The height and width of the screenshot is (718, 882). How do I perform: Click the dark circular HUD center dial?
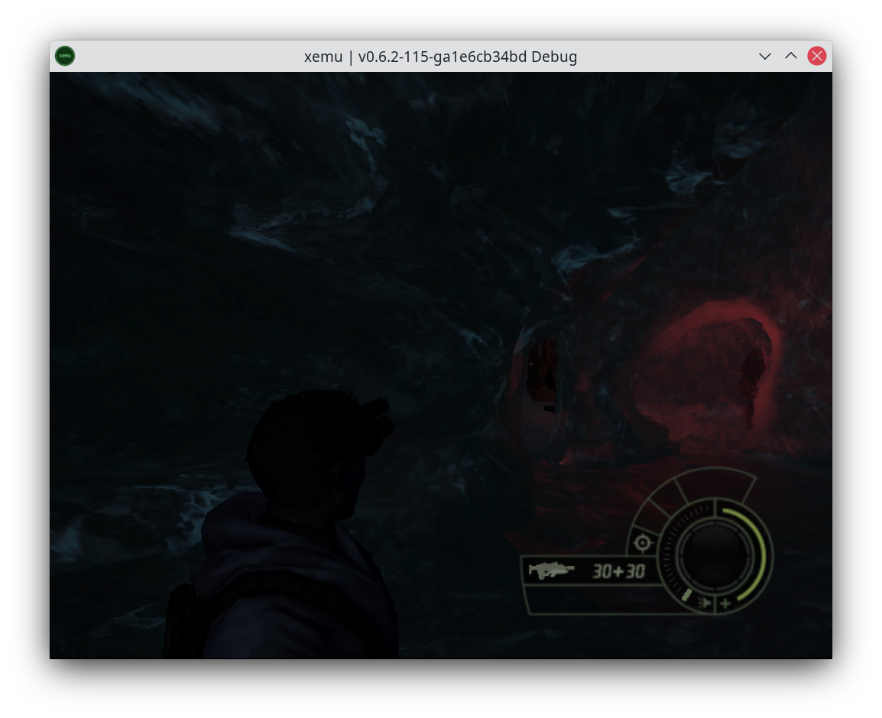click(715, 555)
